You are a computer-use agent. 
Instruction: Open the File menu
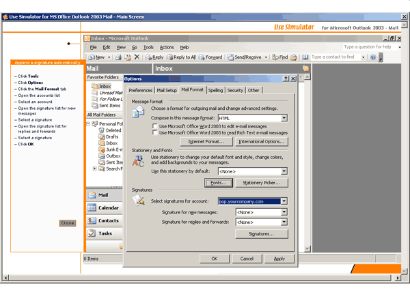pyautogui.click(x=94, y=48)
